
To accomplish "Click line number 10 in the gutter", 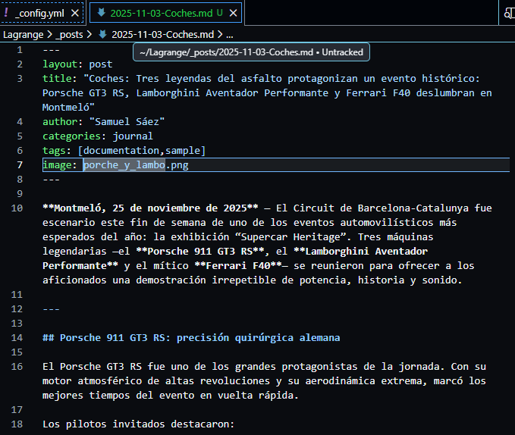I will click(x=17, y=208).
